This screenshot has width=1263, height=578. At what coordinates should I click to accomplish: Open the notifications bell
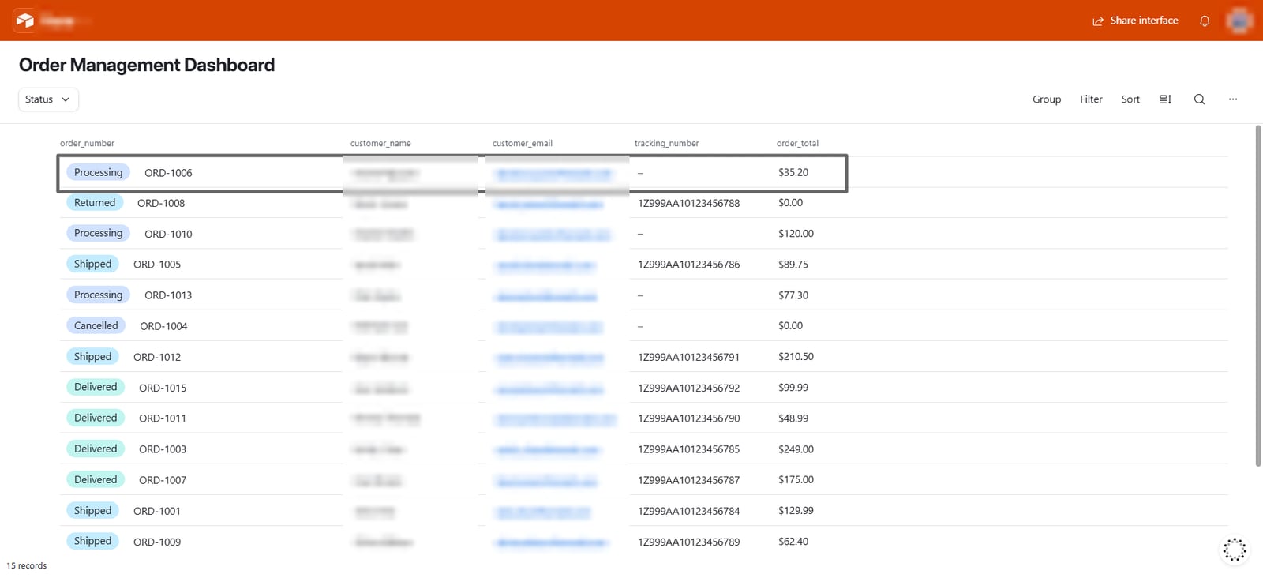point(1205,21)
